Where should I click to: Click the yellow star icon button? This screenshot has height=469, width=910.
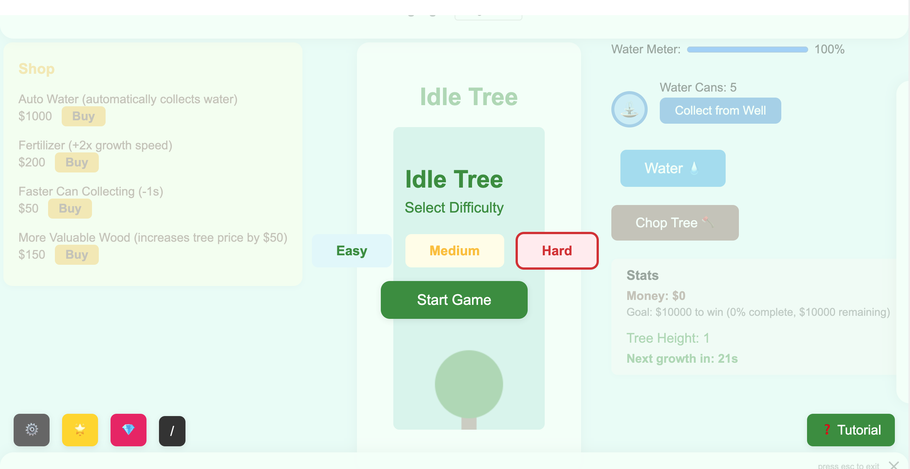coord(80,430)
